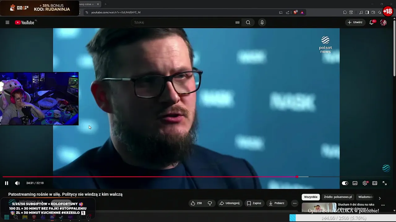Enter fullscreen mode
The image size is (396, 222).
[x=385, y=183]
